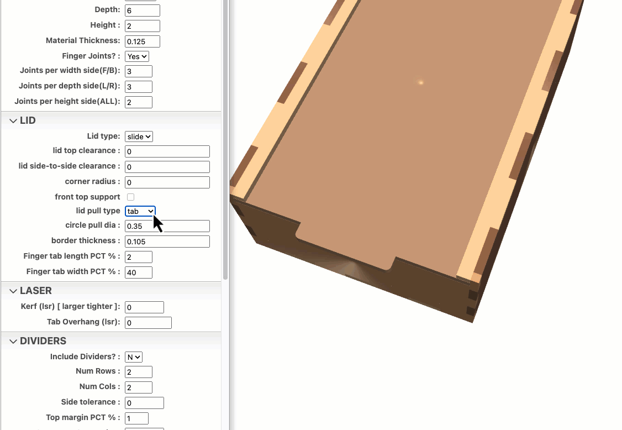Edit Finger tab length PCT field
Viewport: 622px width, 430px height.
pyautogui.click(x=139, y=258)
